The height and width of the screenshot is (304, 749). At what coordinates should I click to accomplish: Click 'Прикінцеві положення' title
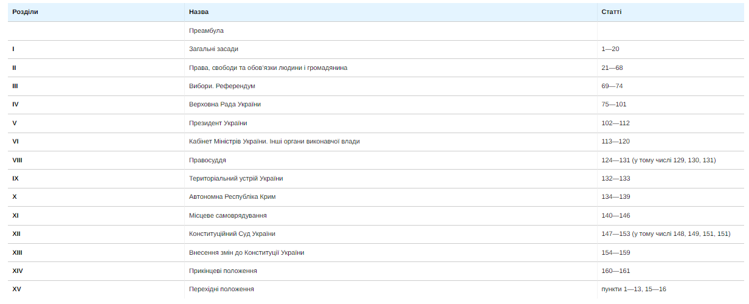point(223,271)
